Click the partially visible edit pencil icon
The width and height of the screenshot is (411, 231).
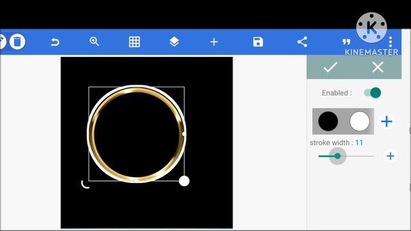[x=2, y=42]
